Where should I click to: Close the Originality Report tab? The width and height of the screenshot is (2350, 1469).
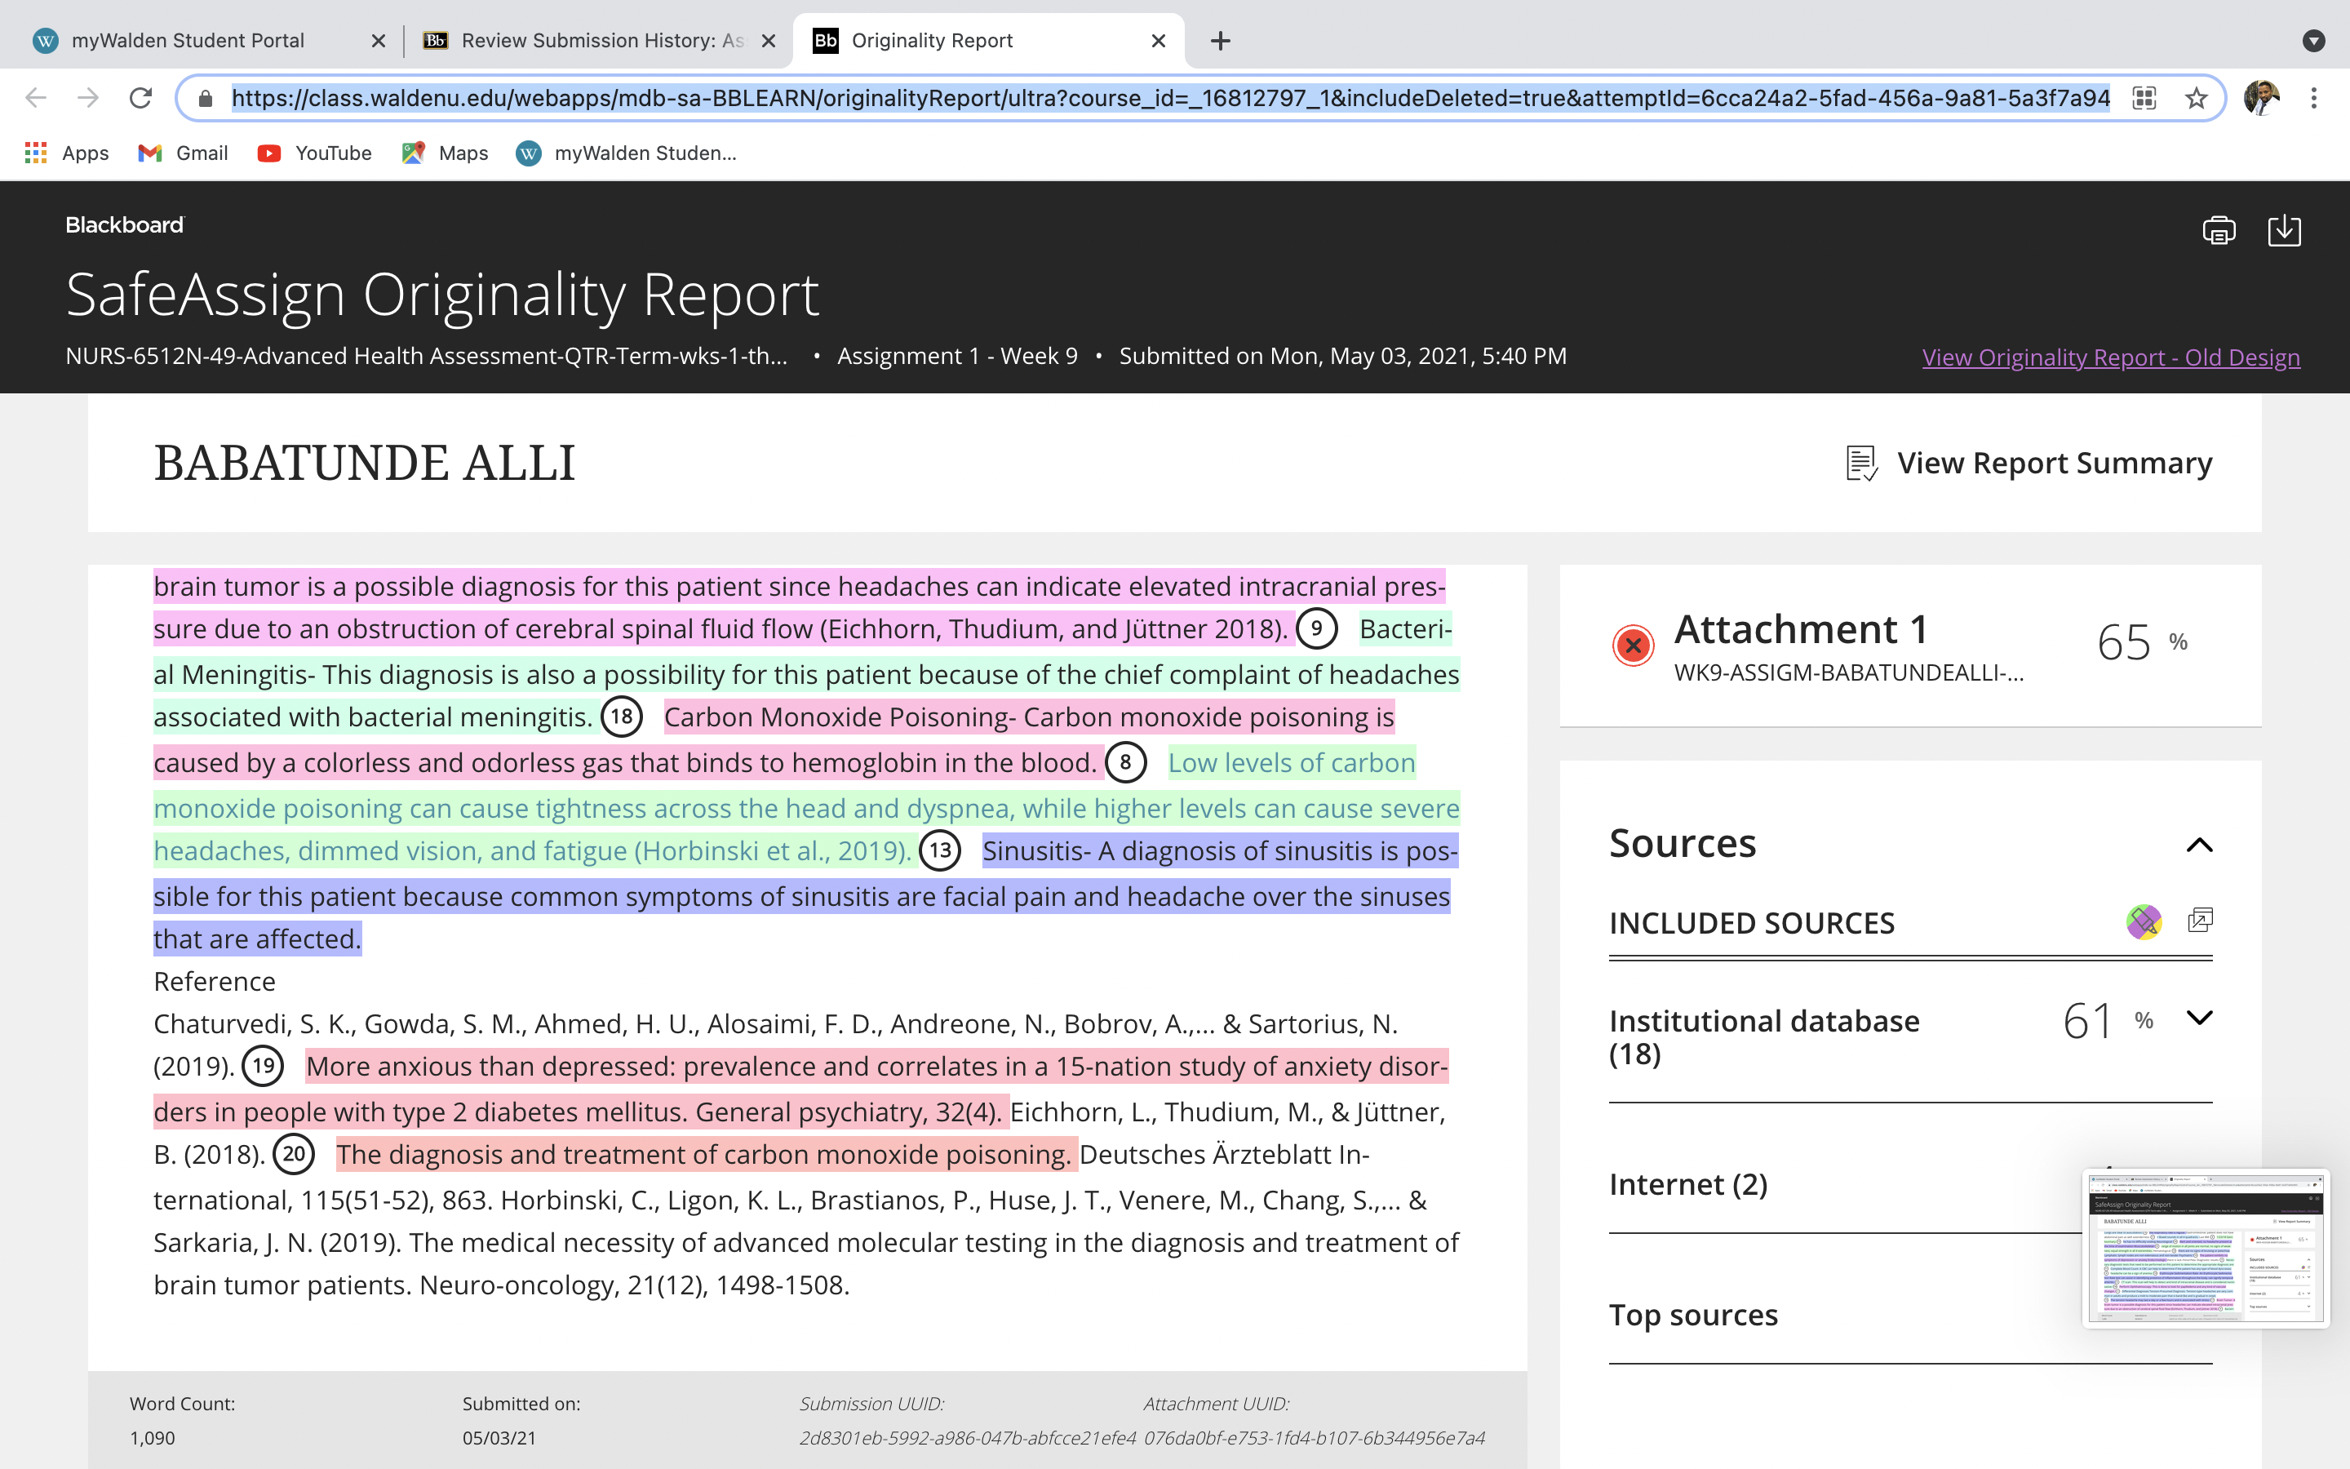click(x=1158, y=41)
